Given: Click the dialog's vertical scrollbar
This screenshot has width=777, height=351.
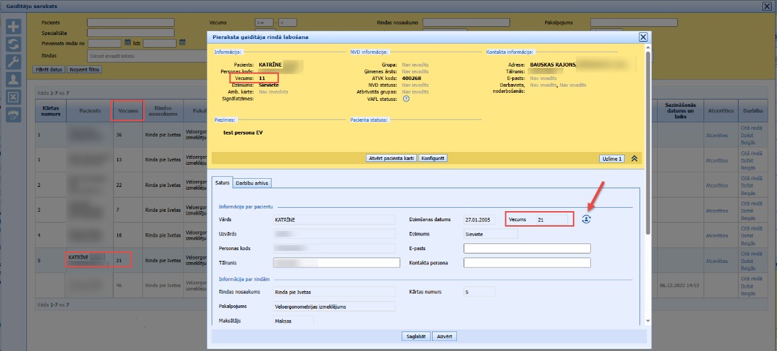Looking at the screenshot, I should [x=649, y=143].
